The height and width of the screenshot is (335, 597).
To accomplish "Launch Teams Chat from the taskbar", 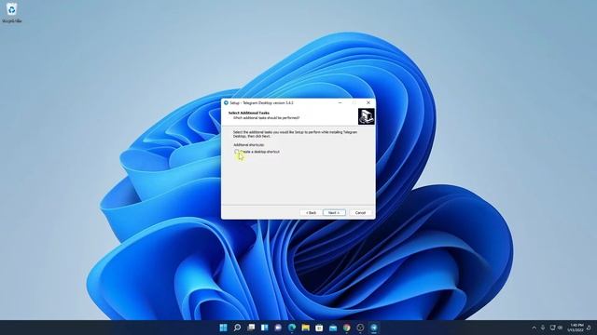I will point(278,328).
